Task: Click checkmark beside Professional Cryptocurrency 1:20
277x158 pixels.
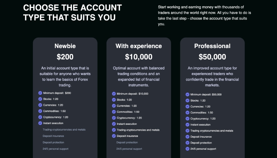Action: tap(187, 119)
